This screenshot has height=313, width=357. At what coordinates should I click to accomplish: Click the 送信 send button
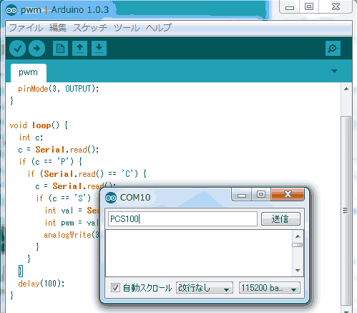[x=280, y=218]
